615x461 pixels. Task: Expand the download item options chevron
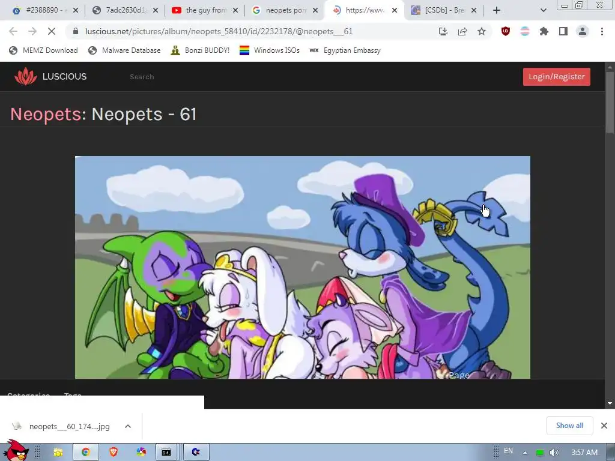tap(128, 426)
